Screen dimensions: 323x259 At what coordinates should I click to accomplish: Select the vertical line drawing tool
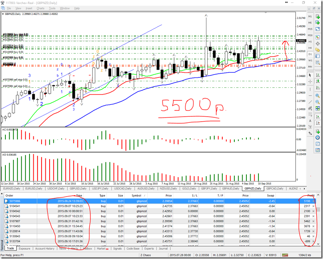click(310, 89)
